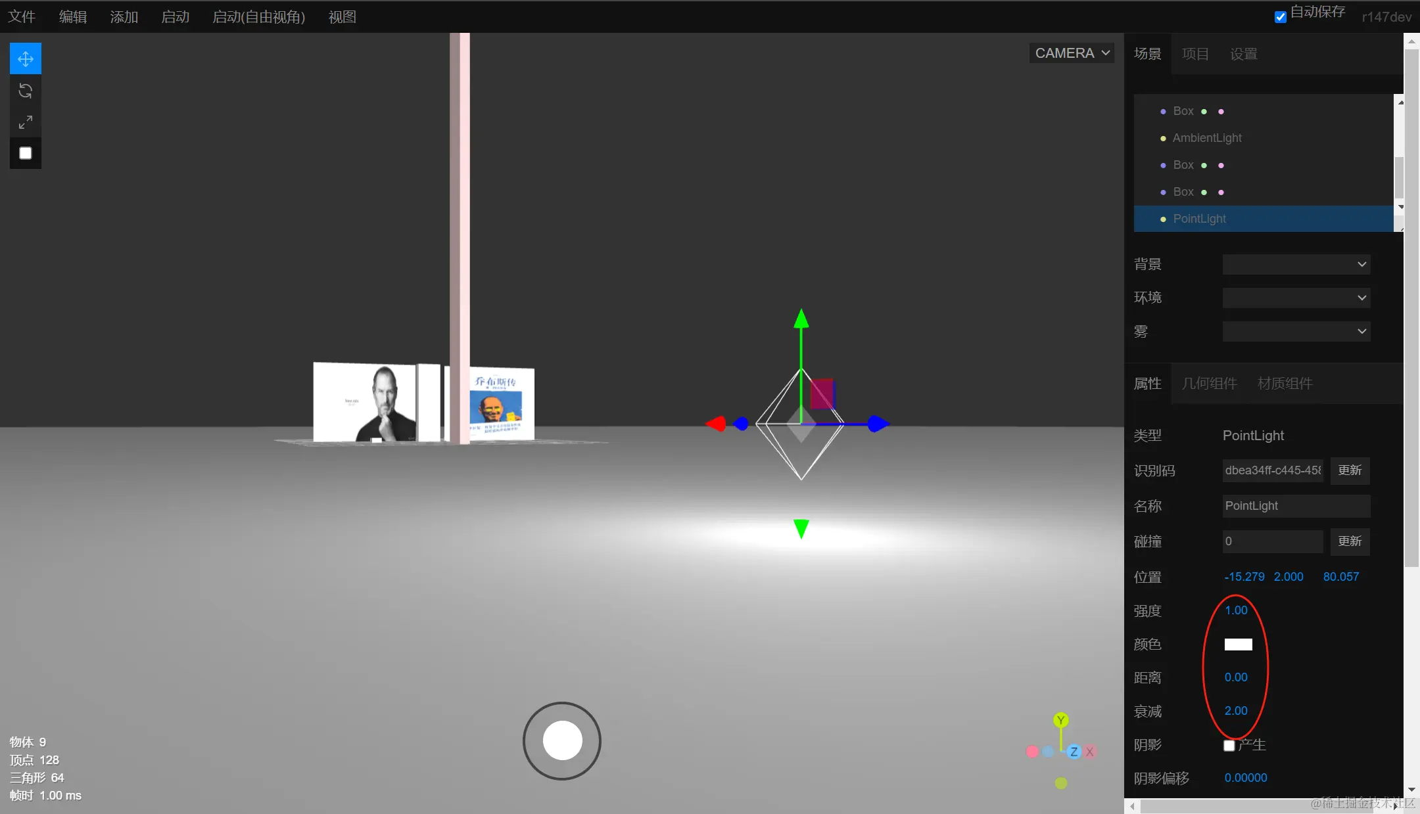Click 更新 button next to 识别码

1350,470
